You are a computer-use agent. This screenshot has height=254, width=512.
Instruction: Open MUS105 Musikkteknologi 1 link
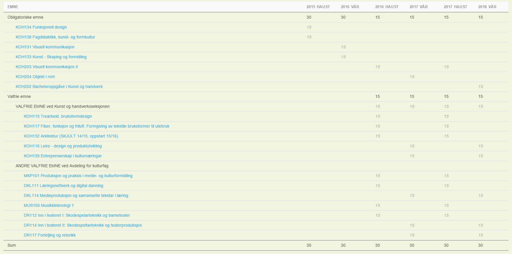[x=49, y=205]
